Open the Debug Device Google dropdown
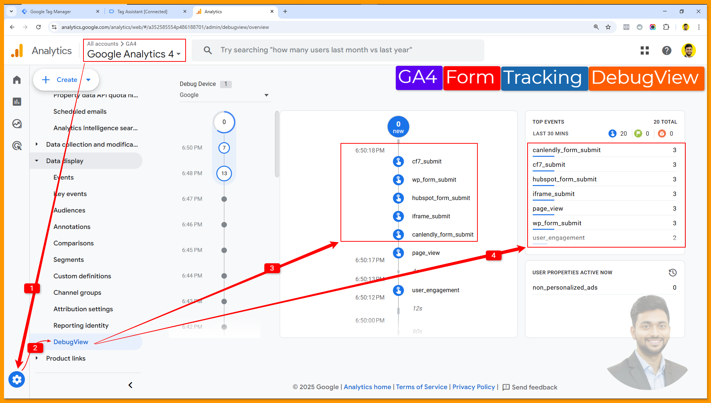711x403 pixels. [224, 95]
